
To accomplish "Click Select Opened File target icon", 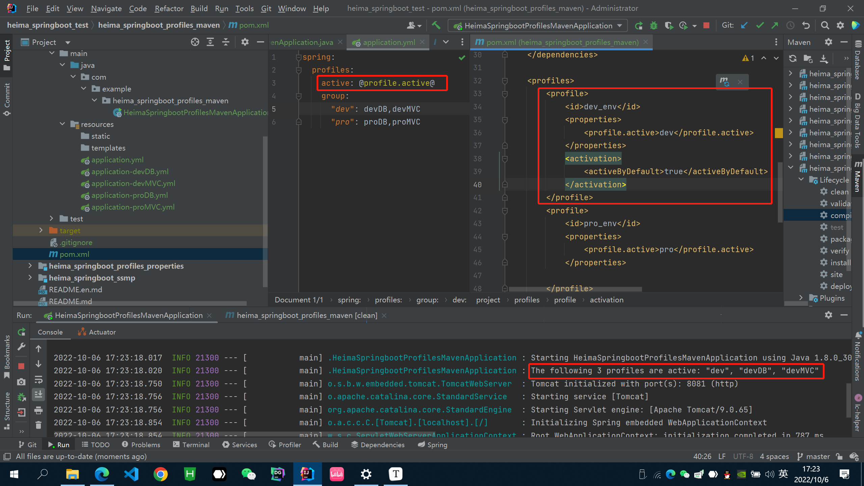I will tap(195, 42).
